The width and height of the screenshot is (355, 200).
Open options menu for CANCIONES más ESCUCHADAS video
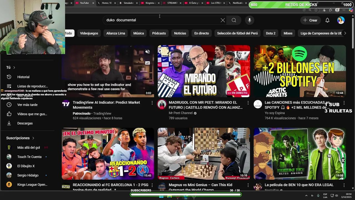tap(344, 103)
